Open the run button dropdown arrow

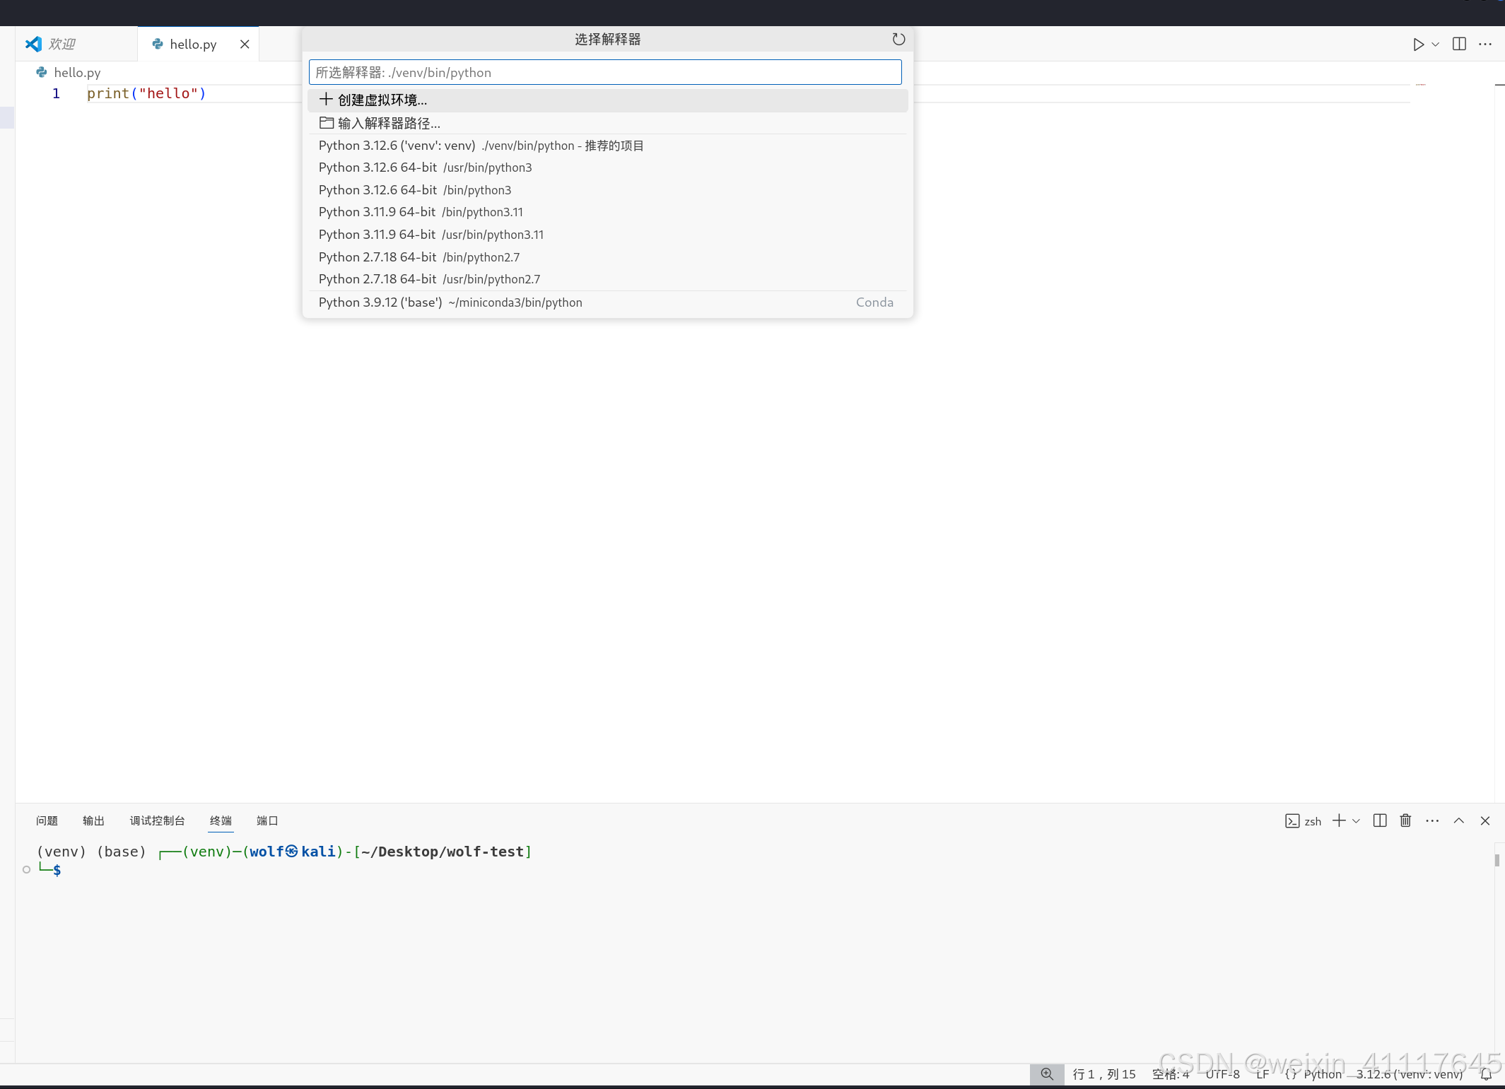1435,45
